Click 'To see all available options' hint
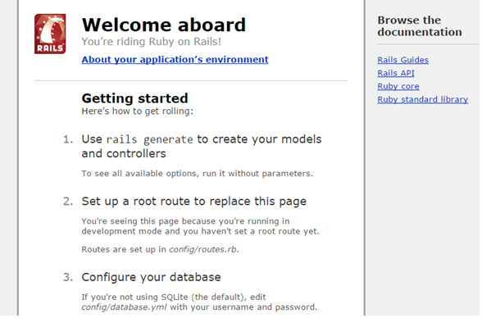Screen dimensions: 482x318 click(197, 174)
